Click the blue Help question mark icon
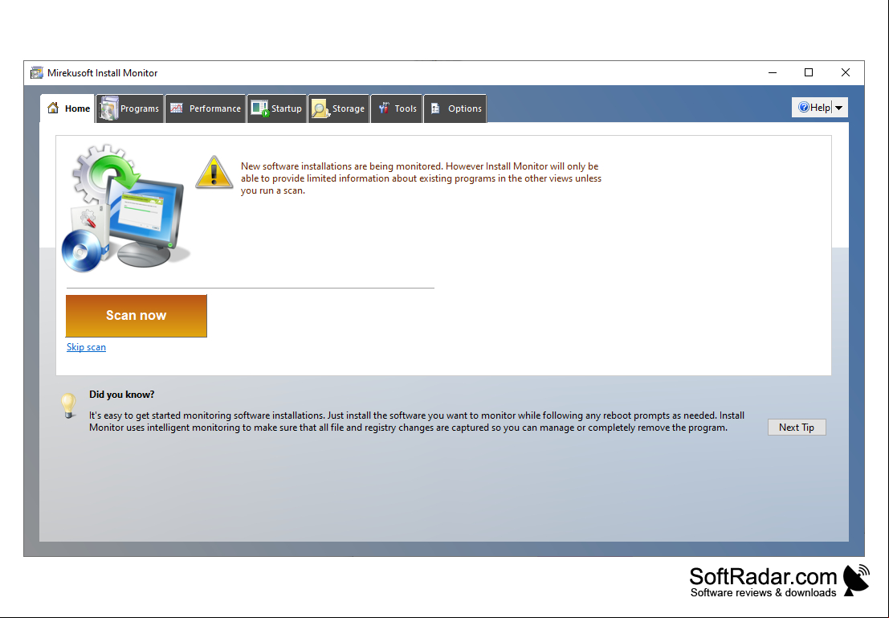889x618 pixels. [x=803, y=107]
